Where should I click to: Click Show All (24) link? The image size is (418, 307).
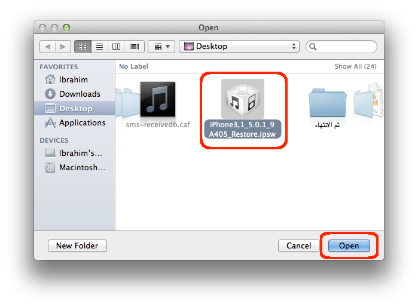pos(355,66)
